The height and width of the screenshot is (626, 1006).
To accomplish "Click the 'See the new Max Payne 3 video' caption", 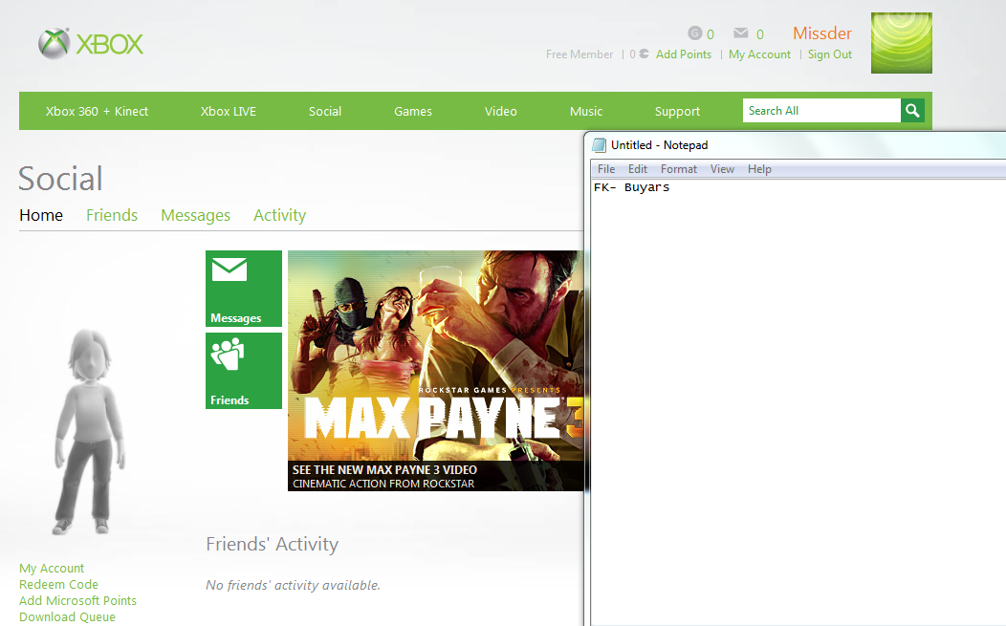I will coord(384,469).
